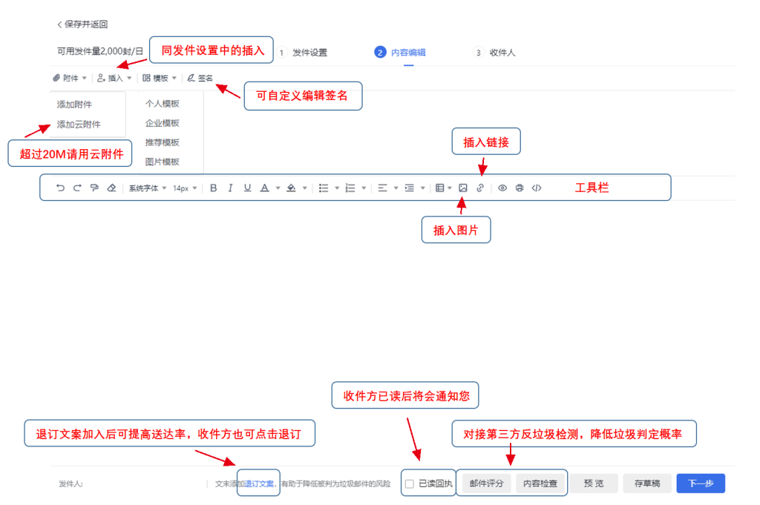Click 保存并返回 to go back
The image size is (760, 505).
[x=82, y=24]
